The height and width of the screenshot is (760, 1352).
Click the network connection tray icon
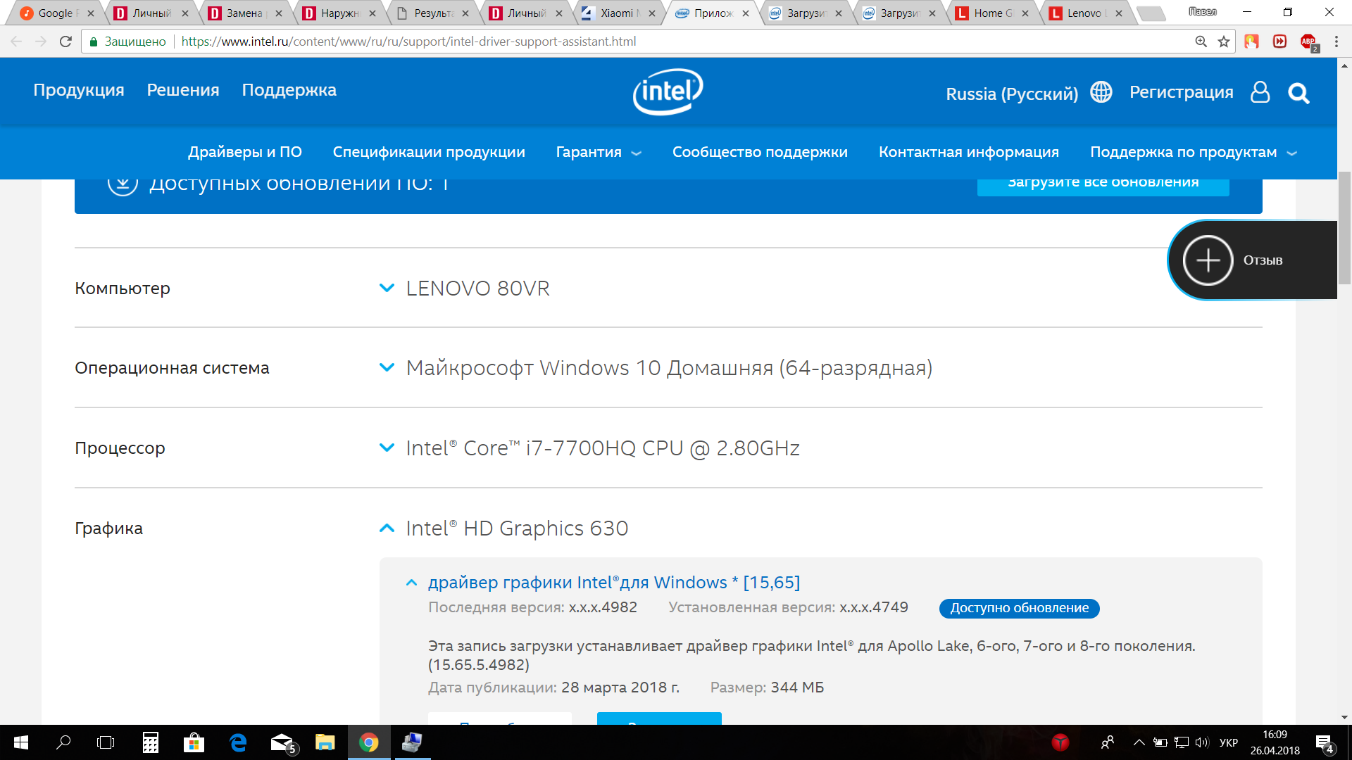point(1182,742)
